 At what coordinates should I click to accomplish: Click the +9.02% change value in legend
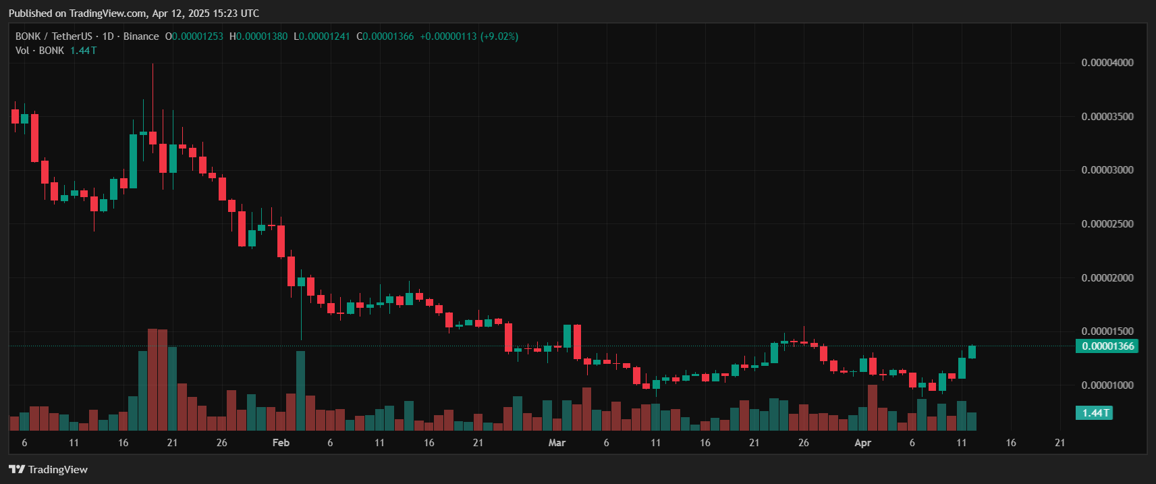click(499, 36)
